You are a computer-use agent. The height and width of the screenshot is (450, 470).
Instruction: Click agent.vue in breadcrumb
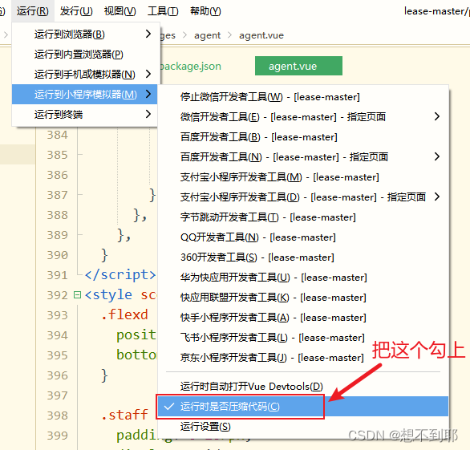[261, 35]
